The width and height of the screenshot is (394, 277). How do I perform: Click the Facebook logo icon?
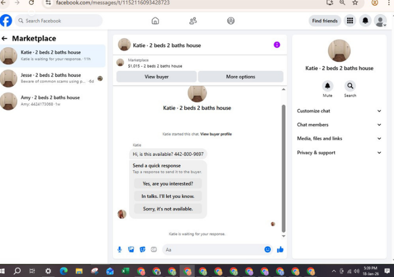(6, 21)
